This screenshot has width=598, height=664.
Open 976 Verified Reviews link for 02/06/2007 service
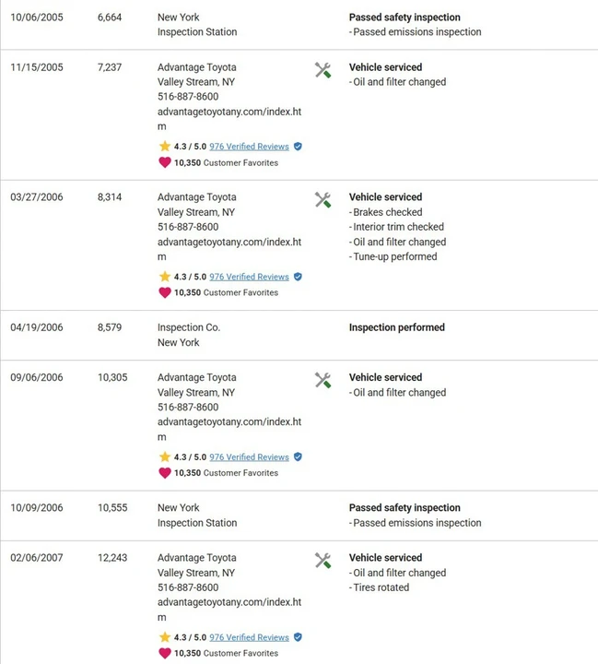click(250, 637)
